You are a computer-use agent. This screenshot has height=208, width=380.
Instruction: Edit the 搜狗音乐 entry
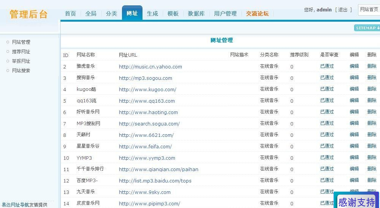(x=354, y=77)
